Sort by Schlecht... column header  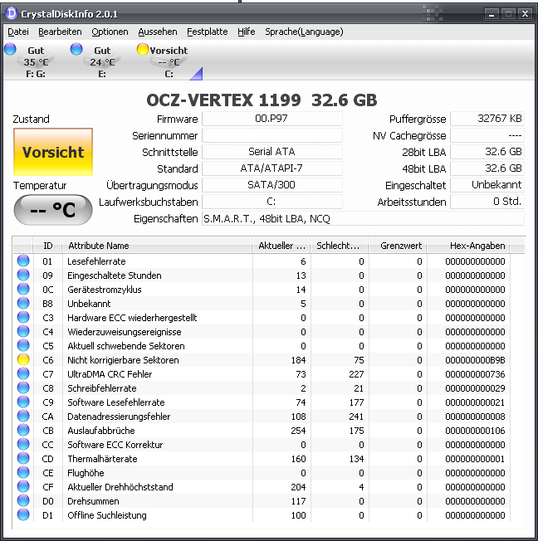point(340,246)
